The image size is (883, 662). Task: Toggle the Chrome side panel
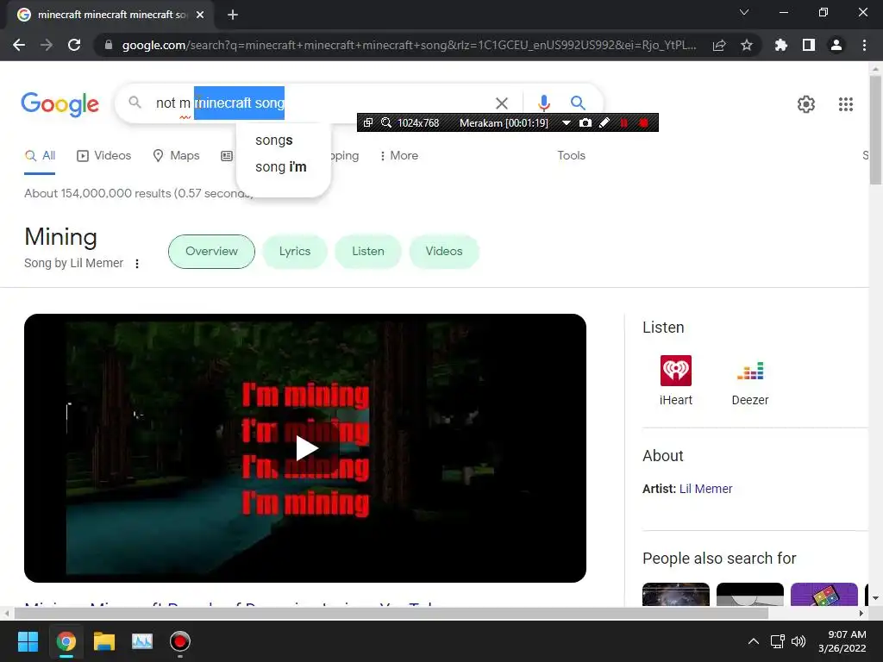[x=809, y=45]
